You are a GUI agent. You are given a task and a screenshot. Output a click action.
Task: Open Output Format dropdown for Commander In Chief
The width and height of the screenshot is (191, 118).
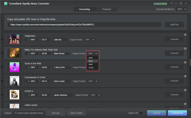coord(93,81)
